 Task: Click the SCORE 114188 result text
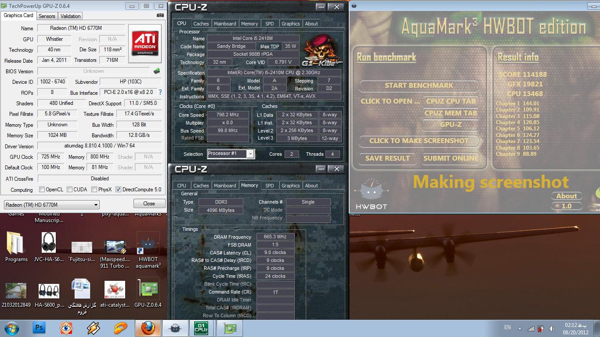522,75
